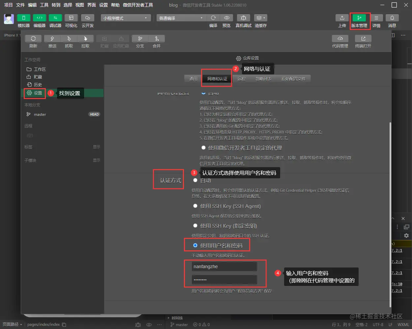Open the 帮助 menu
The width and height of the screenshot is (412, 329).
[115, 5]
